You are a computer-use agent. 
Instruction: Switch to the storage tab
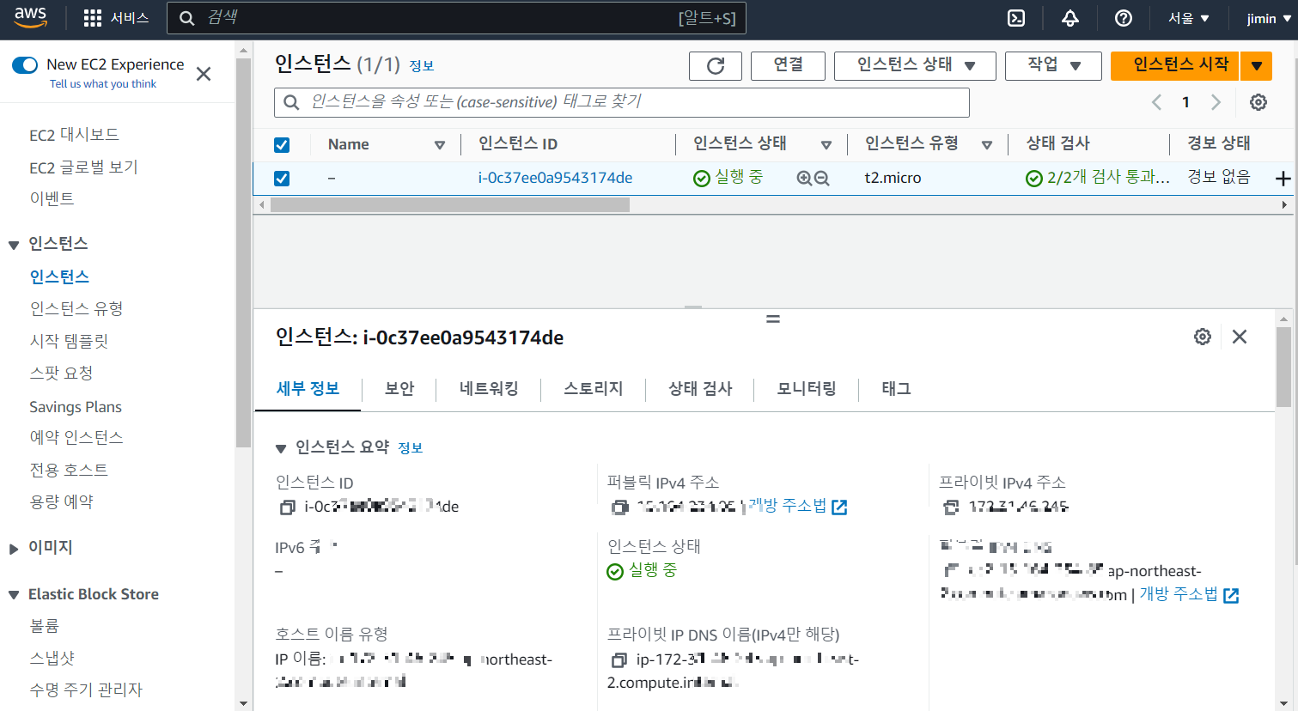[x=593, y=389]
